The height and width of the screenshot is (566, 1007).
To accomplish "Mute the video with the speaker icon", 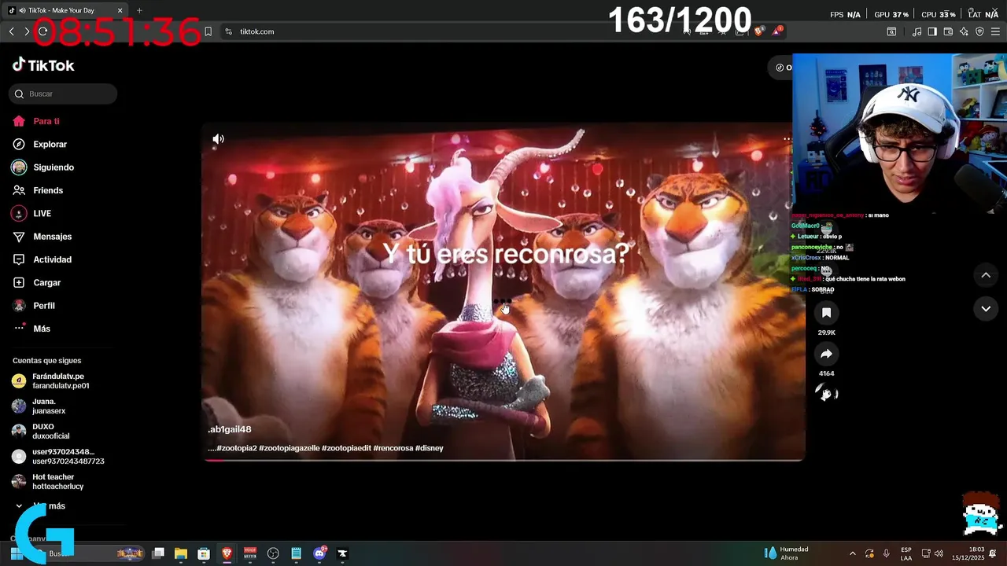I will coord(218,139).
